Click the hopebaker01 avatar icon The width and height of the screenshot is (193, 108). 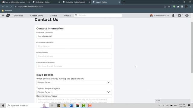point(151,16)
